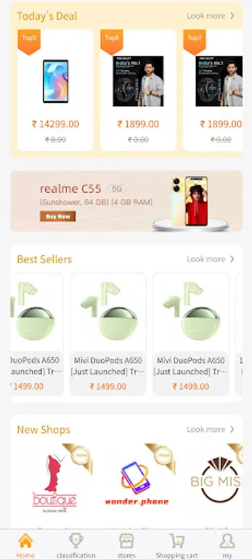Viewport: 252px width, 560px height.
Task: Click Look more beside New Shops
Action: click(206, 429)
